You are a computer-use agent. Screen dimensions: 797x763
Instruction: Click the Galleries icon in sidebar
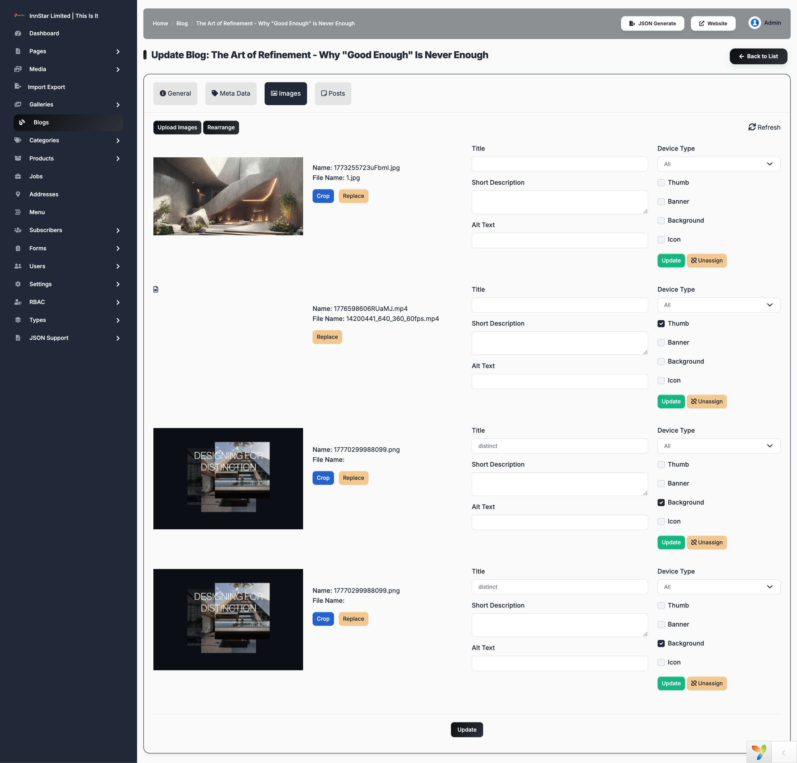[x=18, y=105]
